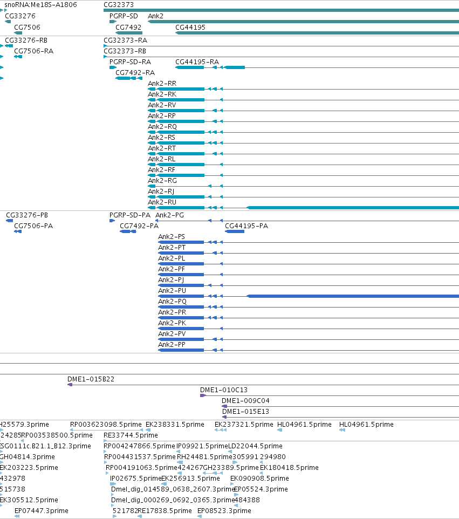Click the CG33276 gene label
Screen dimensions: 459x519
[x=20, y=16]
